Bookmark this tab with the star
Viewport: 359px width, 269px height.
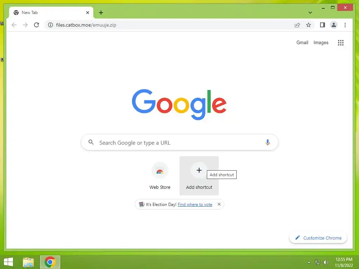coord(309,25)
